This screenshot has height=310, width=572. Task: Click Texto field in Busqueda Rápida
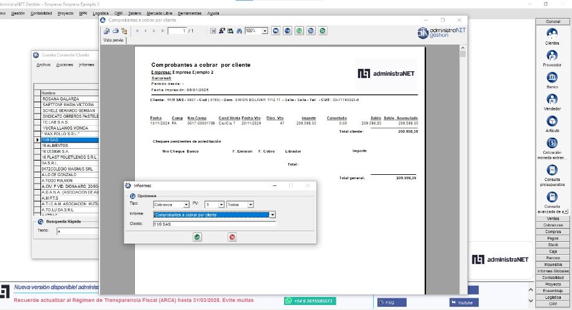78,231
